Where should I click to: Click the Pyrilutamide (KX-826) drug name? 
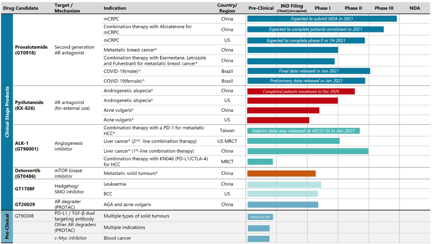tap(29, 105)
